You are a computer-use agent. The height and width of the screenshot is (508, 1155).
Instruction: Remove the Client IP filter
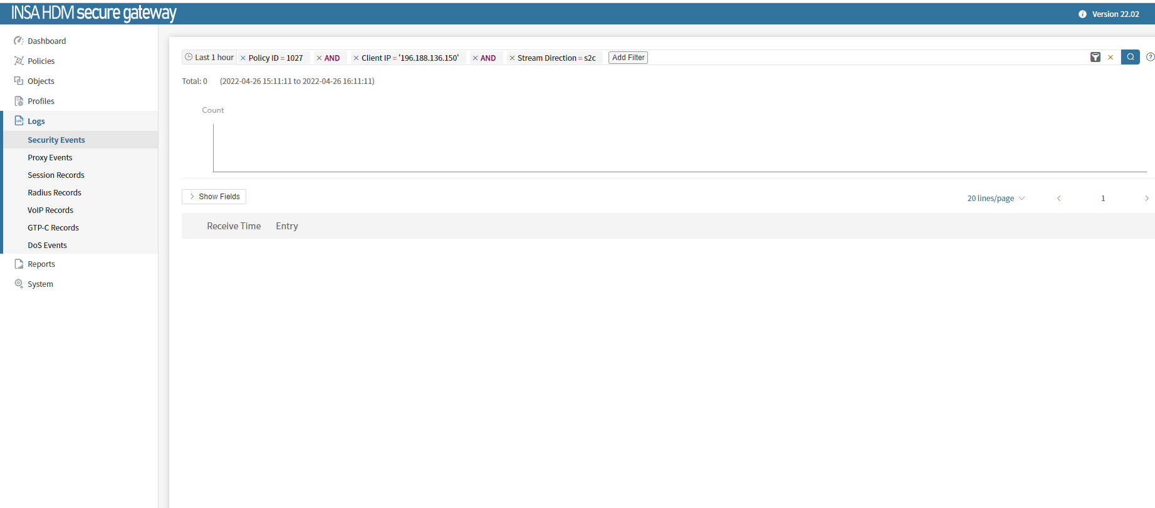coord(356,58)
